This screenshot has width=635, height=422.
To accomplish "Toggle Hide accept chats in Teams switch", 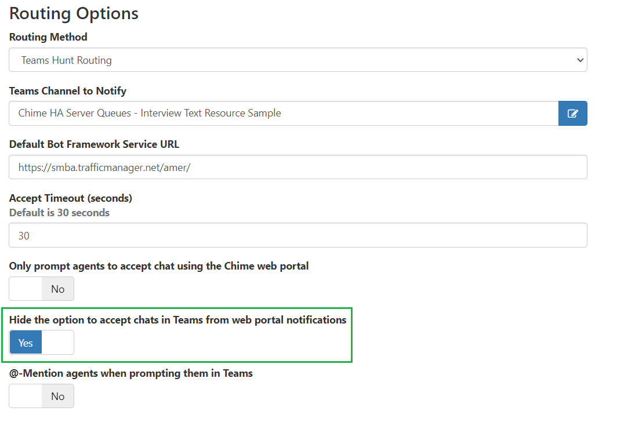I will point(41,342).
